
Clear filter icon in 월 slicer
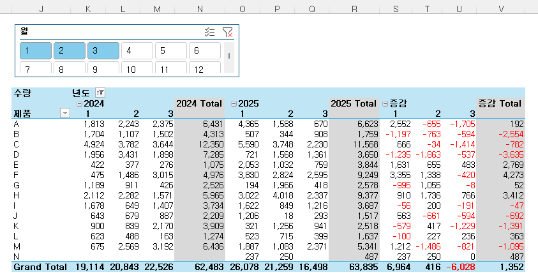tap(227, 33)
